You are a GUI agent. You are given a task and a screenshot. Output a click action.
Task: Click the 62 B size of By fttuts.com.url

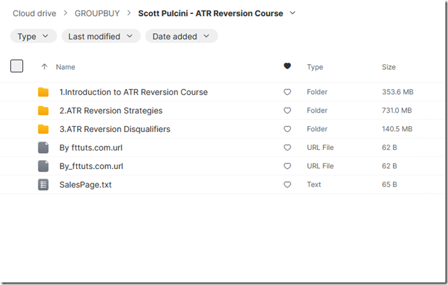click(x=389, y=147)
